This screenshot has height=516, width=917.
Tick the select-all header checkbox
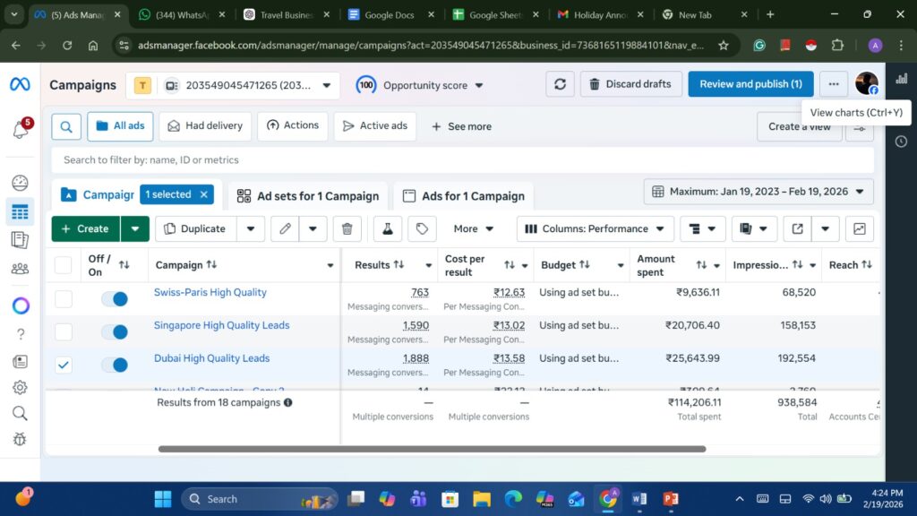pyautogui.click(x=64, y=265)
